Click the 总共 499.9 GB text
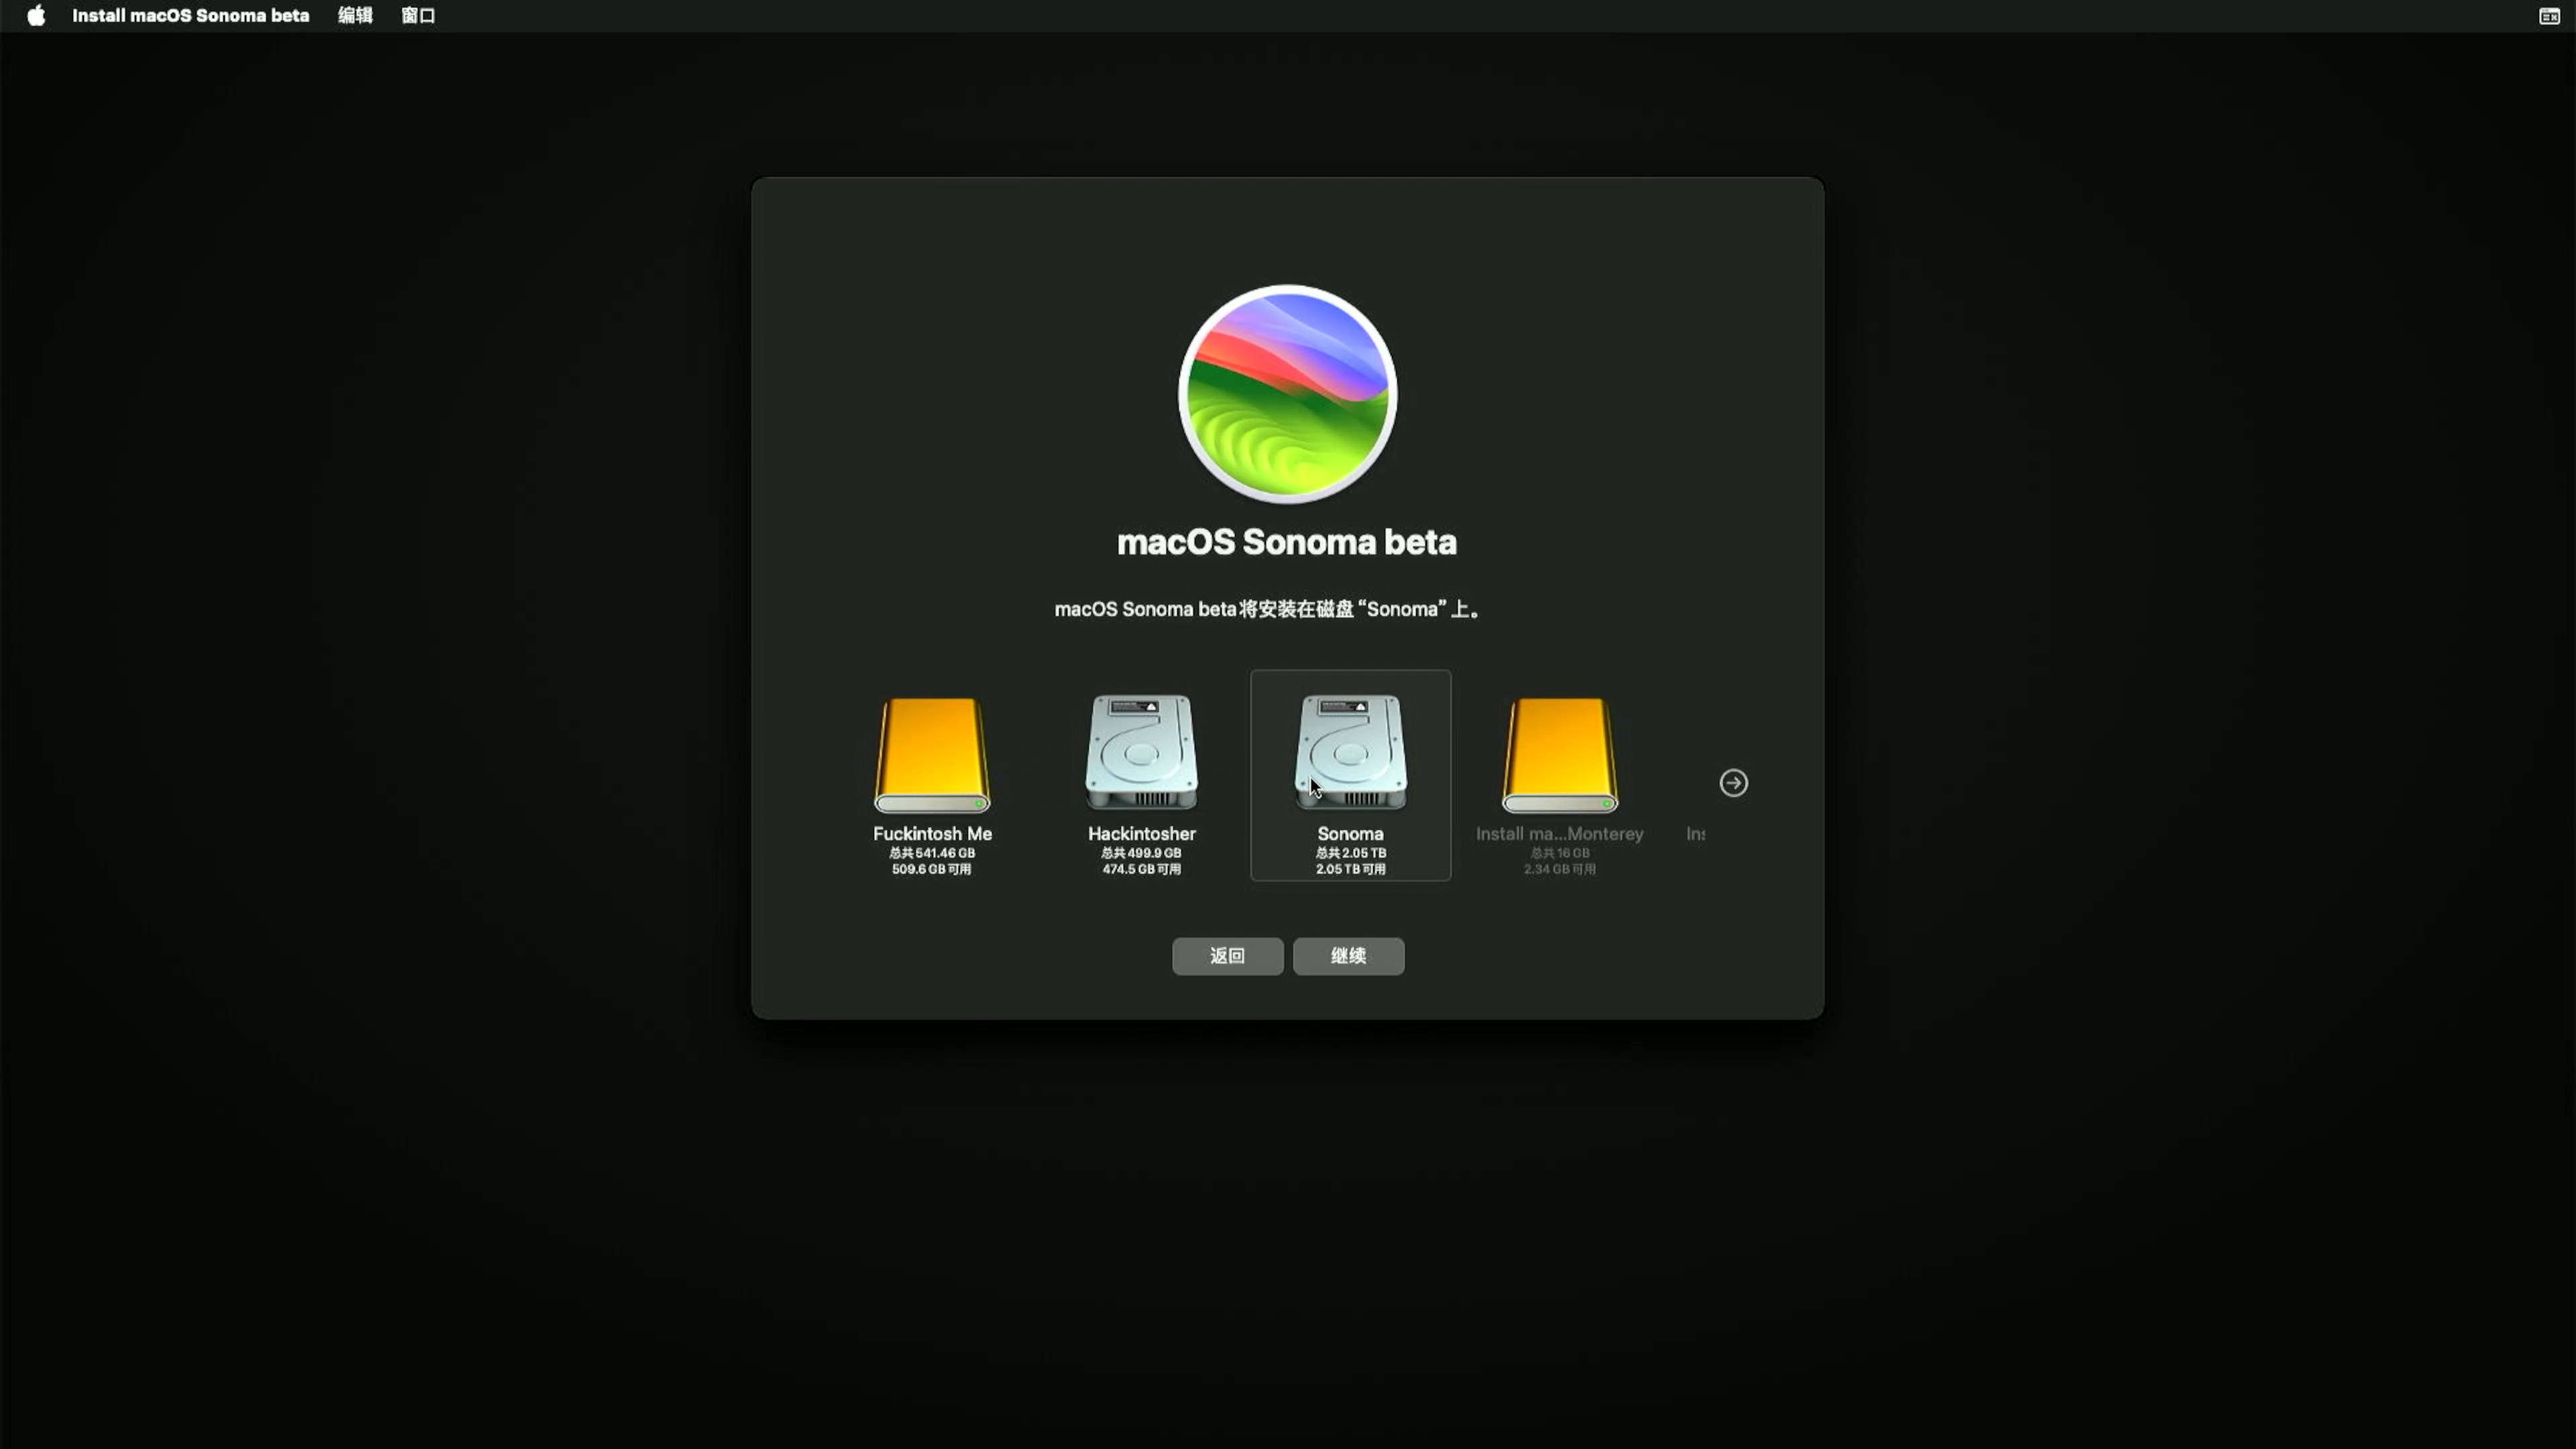2576x1449 pixels. tap(1141, 853)
